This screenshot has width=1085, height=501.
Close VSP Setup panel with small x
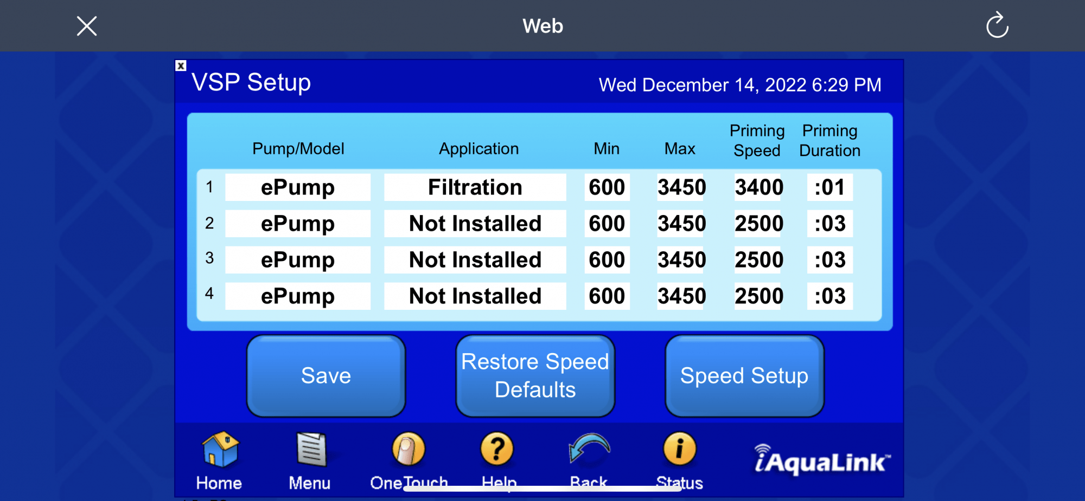pos(181,66)
